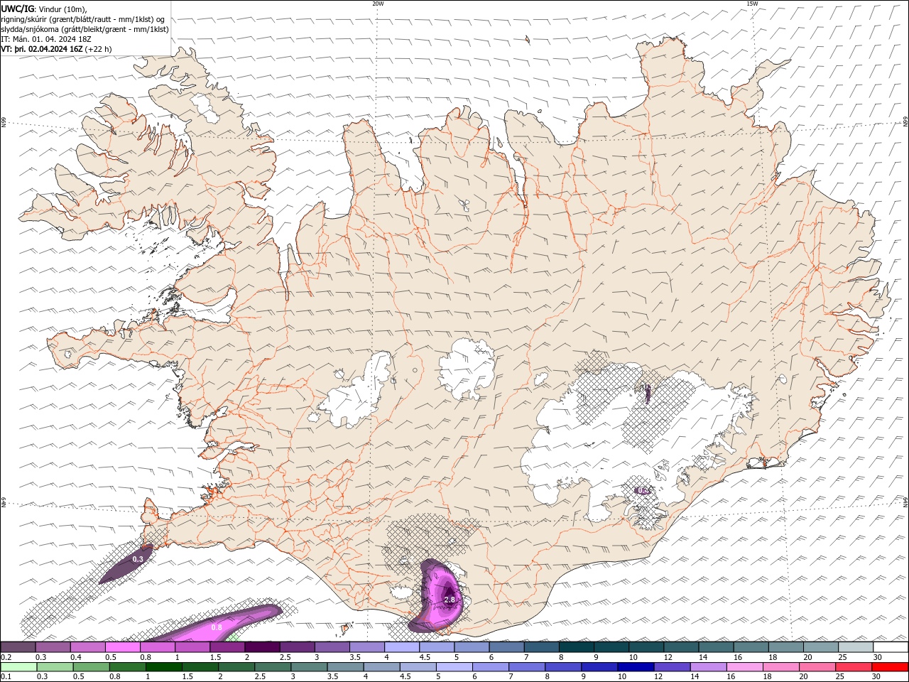909x682 pixels.
Task: Select the upper legend swatch labeled 14
Action: tap(716, 647)
